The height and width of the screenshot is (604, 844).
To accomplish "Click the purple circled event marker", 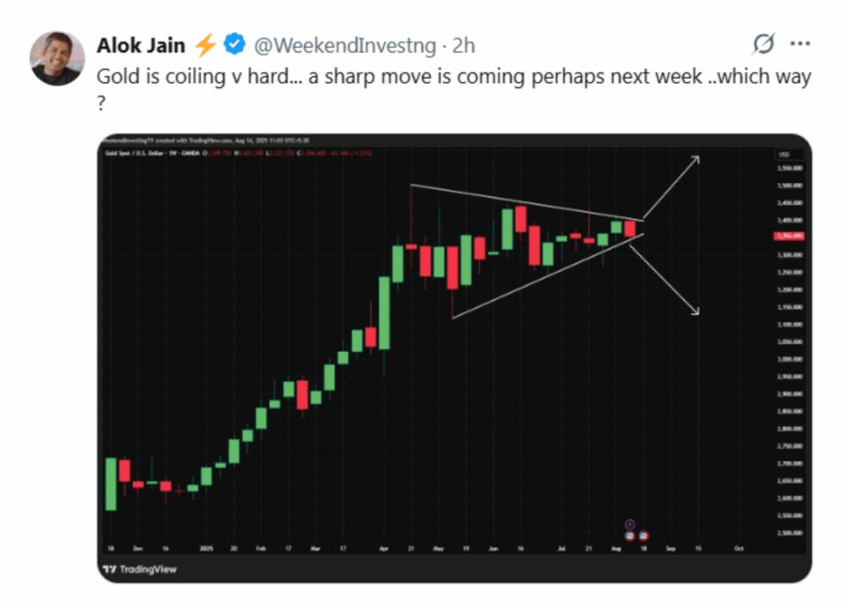I will (630, 524).
